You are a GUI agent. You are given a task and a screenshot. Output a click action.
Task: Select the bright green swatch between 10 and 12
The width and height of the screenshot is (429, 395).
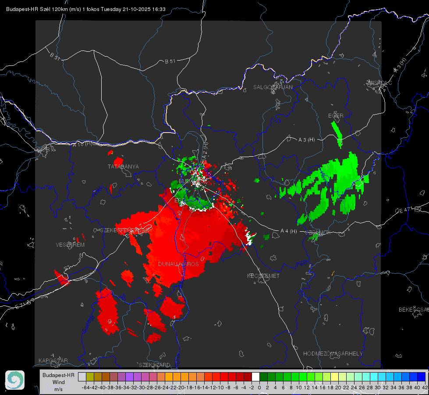303,377
